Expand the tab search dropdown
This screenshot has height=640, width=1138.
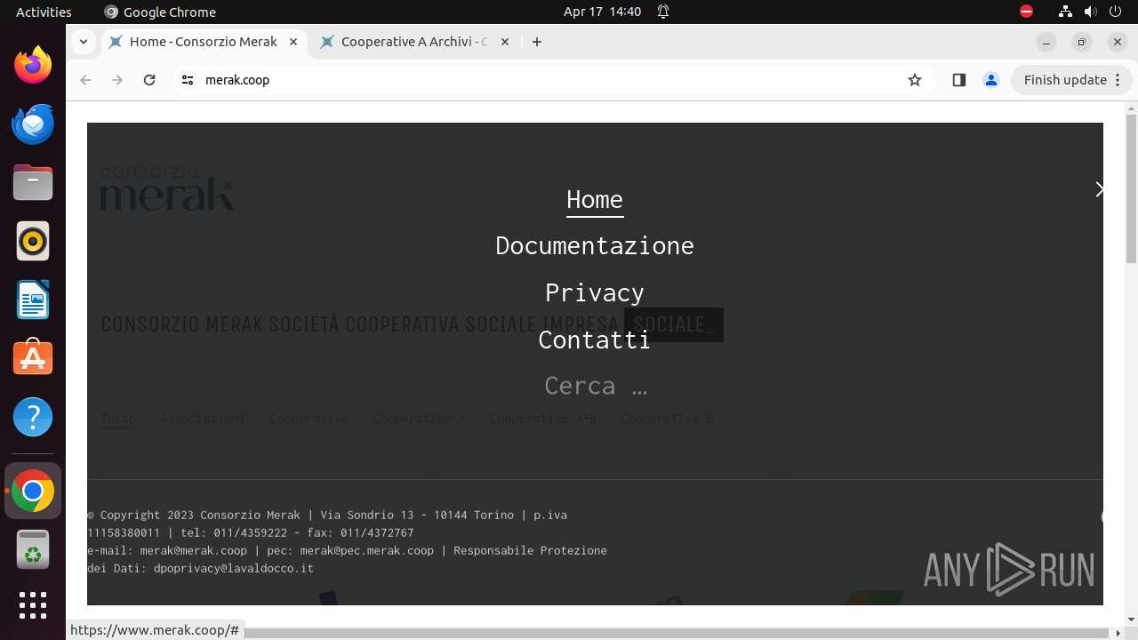pos(83,42)
